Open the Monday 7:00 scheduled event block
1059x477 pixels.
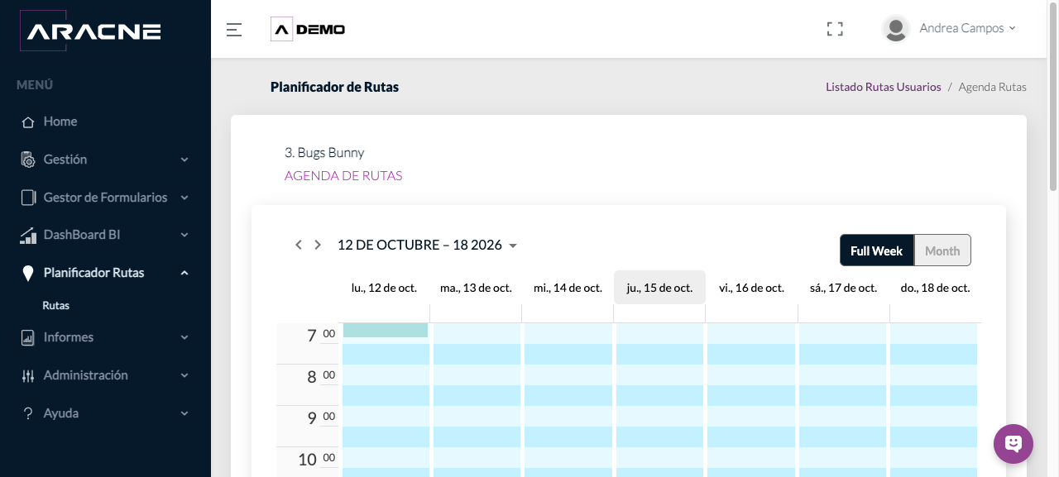[386, 330]
